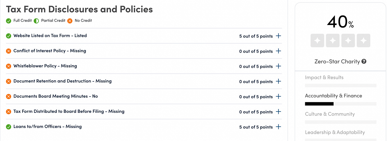Click orange X icon beside Whistleblower Policy
The width and height of the screenshot is (387, 141).
[x=9, y=66]
